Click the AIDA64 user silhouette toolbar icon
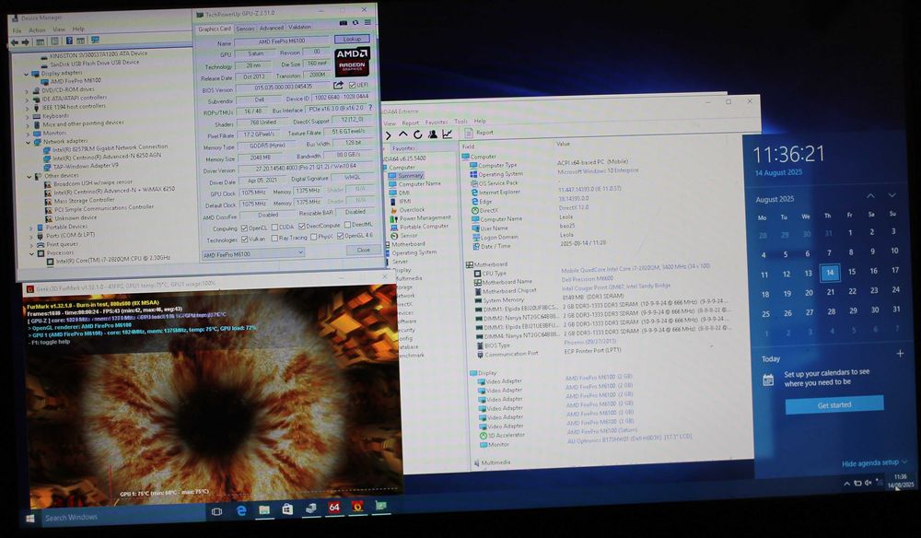921x538 pixels. 432,134
